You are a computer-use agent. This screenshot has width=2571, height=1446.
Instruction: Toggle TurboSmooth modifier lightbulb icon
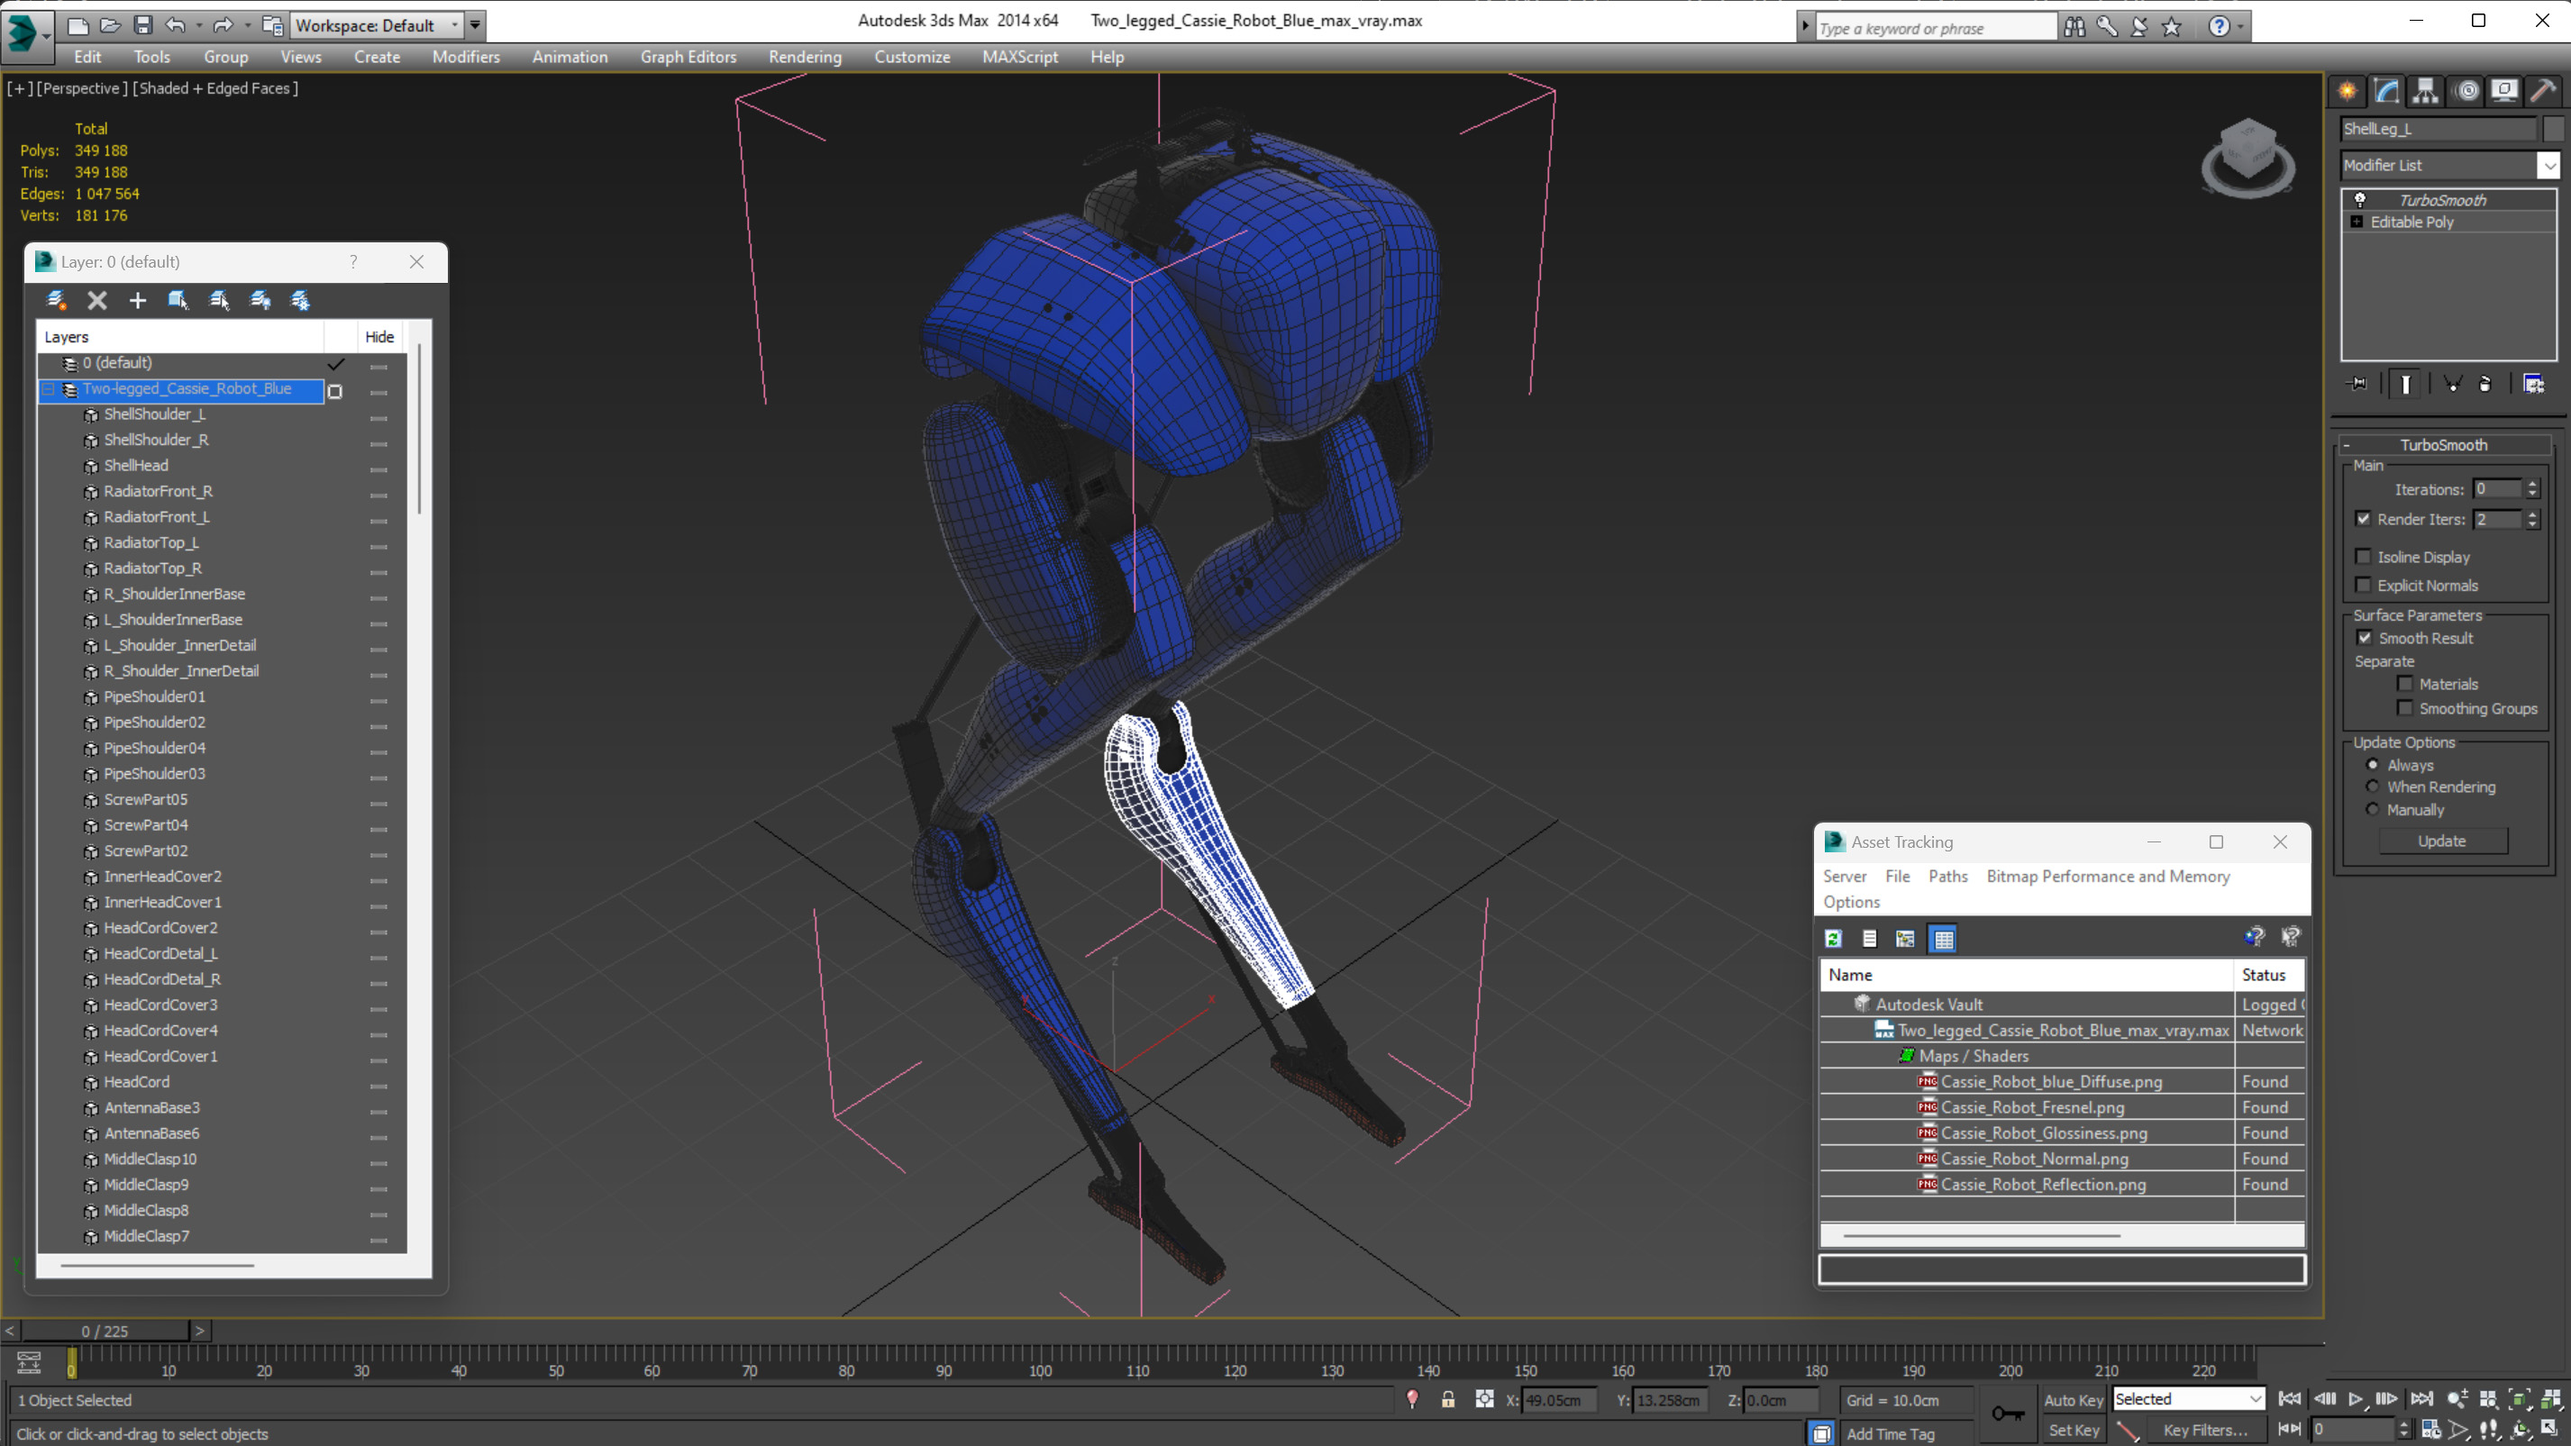coord(2360,200)
